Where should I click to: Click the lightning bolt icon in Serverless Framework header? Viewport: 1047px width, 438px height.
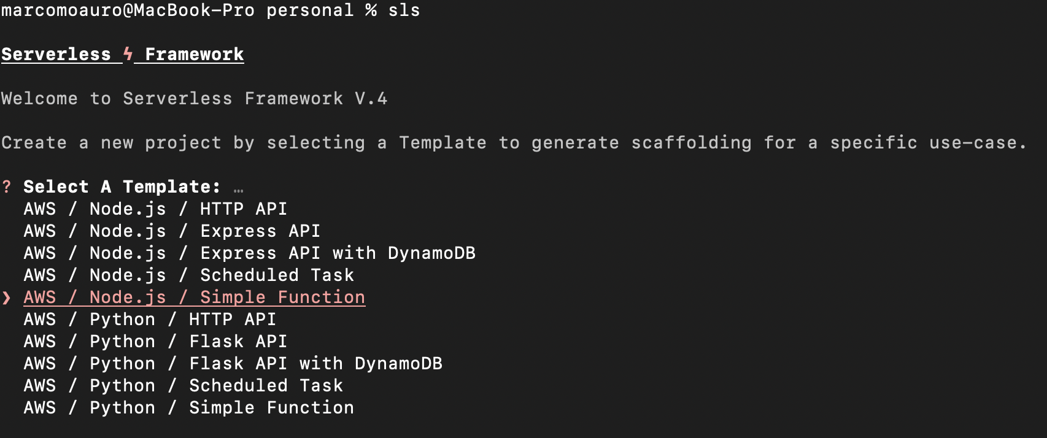[x=128, y=54]
